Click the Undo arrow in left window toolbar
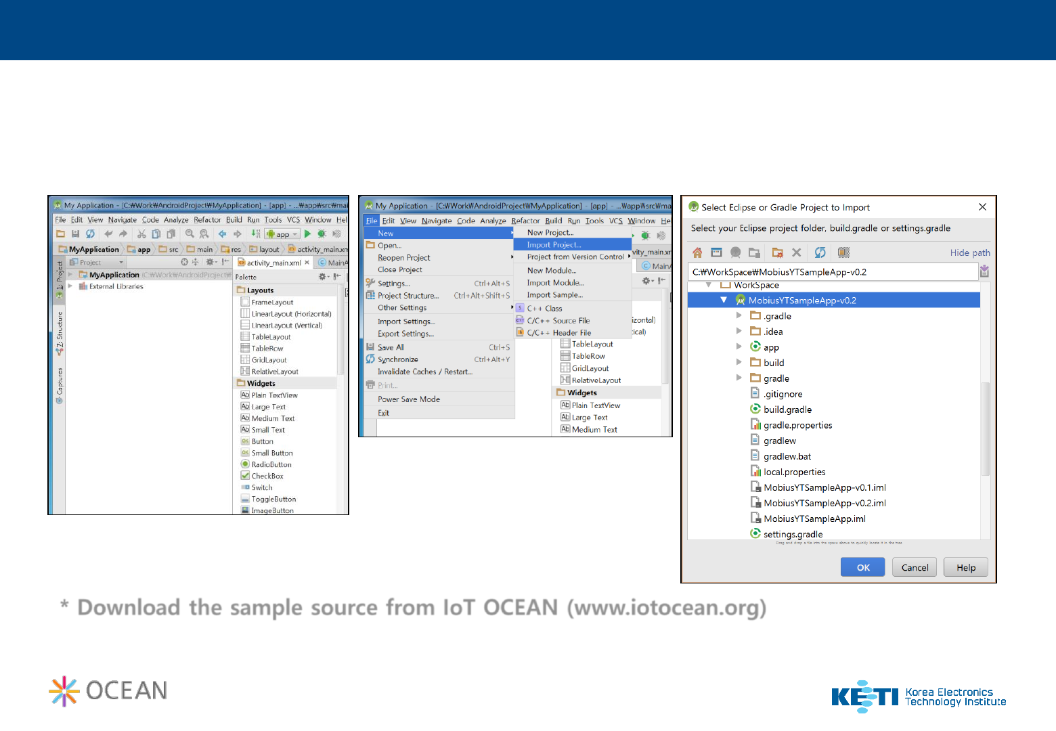The image size is (1056, 731). coord(108,234)
